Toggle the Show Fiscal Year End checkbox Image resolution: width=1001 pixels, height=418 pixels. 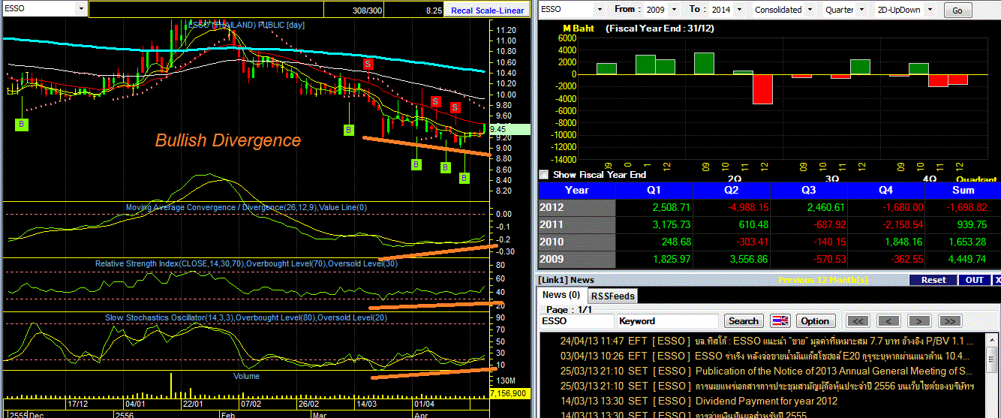(543, 174)
